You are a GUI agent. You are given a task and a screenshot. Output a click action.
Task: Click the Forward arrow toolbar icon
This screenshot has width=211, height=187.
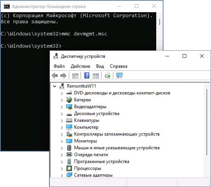(x=63, y=75)
